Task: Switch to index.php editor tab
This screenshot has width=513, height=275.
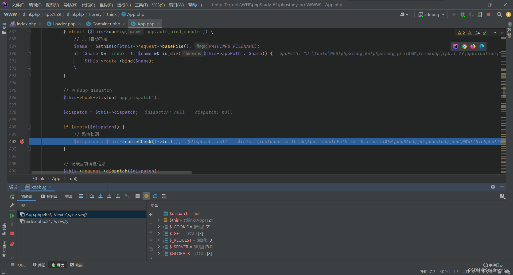Action: coord(26,24)
